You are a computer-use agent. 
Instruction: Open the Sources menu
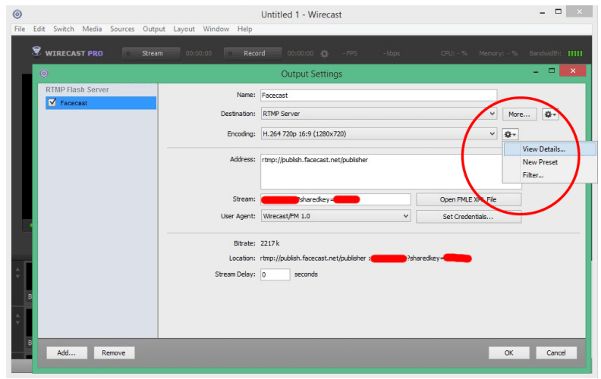(122, 29)
